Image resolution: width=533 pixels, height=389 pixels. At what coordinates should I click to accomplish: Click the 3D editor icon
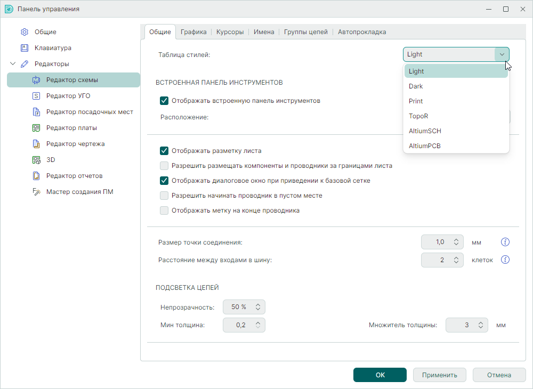(x=36, y=160)
